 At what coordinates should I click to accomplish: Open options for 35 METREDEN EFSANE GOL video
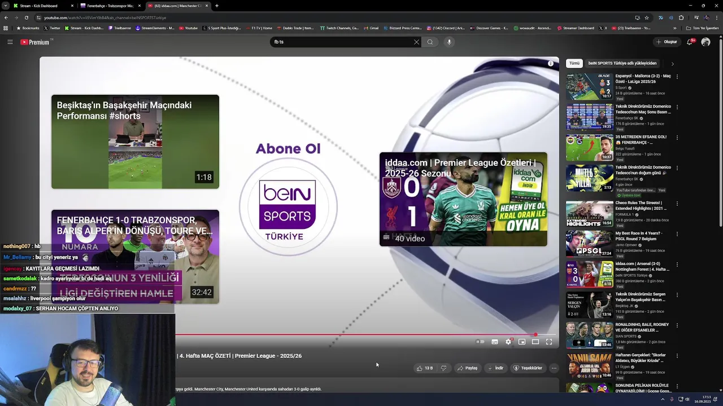[677, 138]
